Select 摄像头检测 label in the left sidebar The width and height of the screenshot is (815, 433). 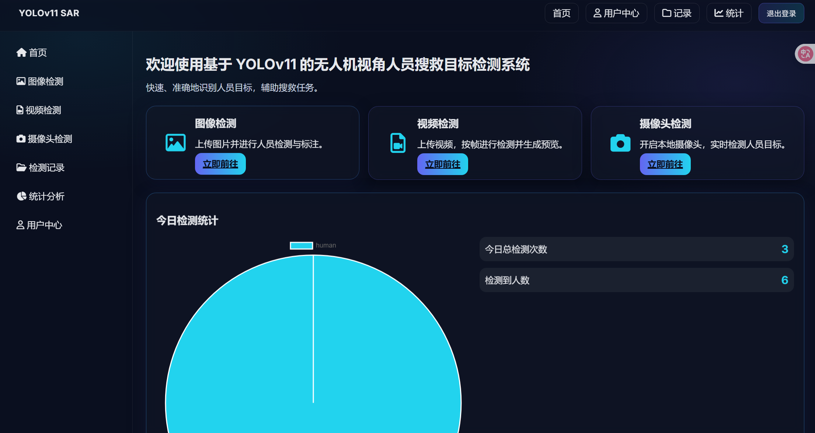pos(50,139)
